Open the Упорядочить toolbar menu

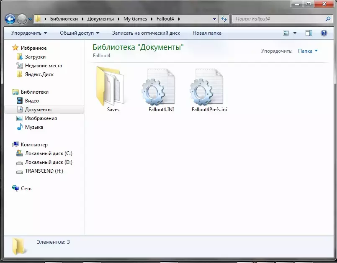pos(29,33)
